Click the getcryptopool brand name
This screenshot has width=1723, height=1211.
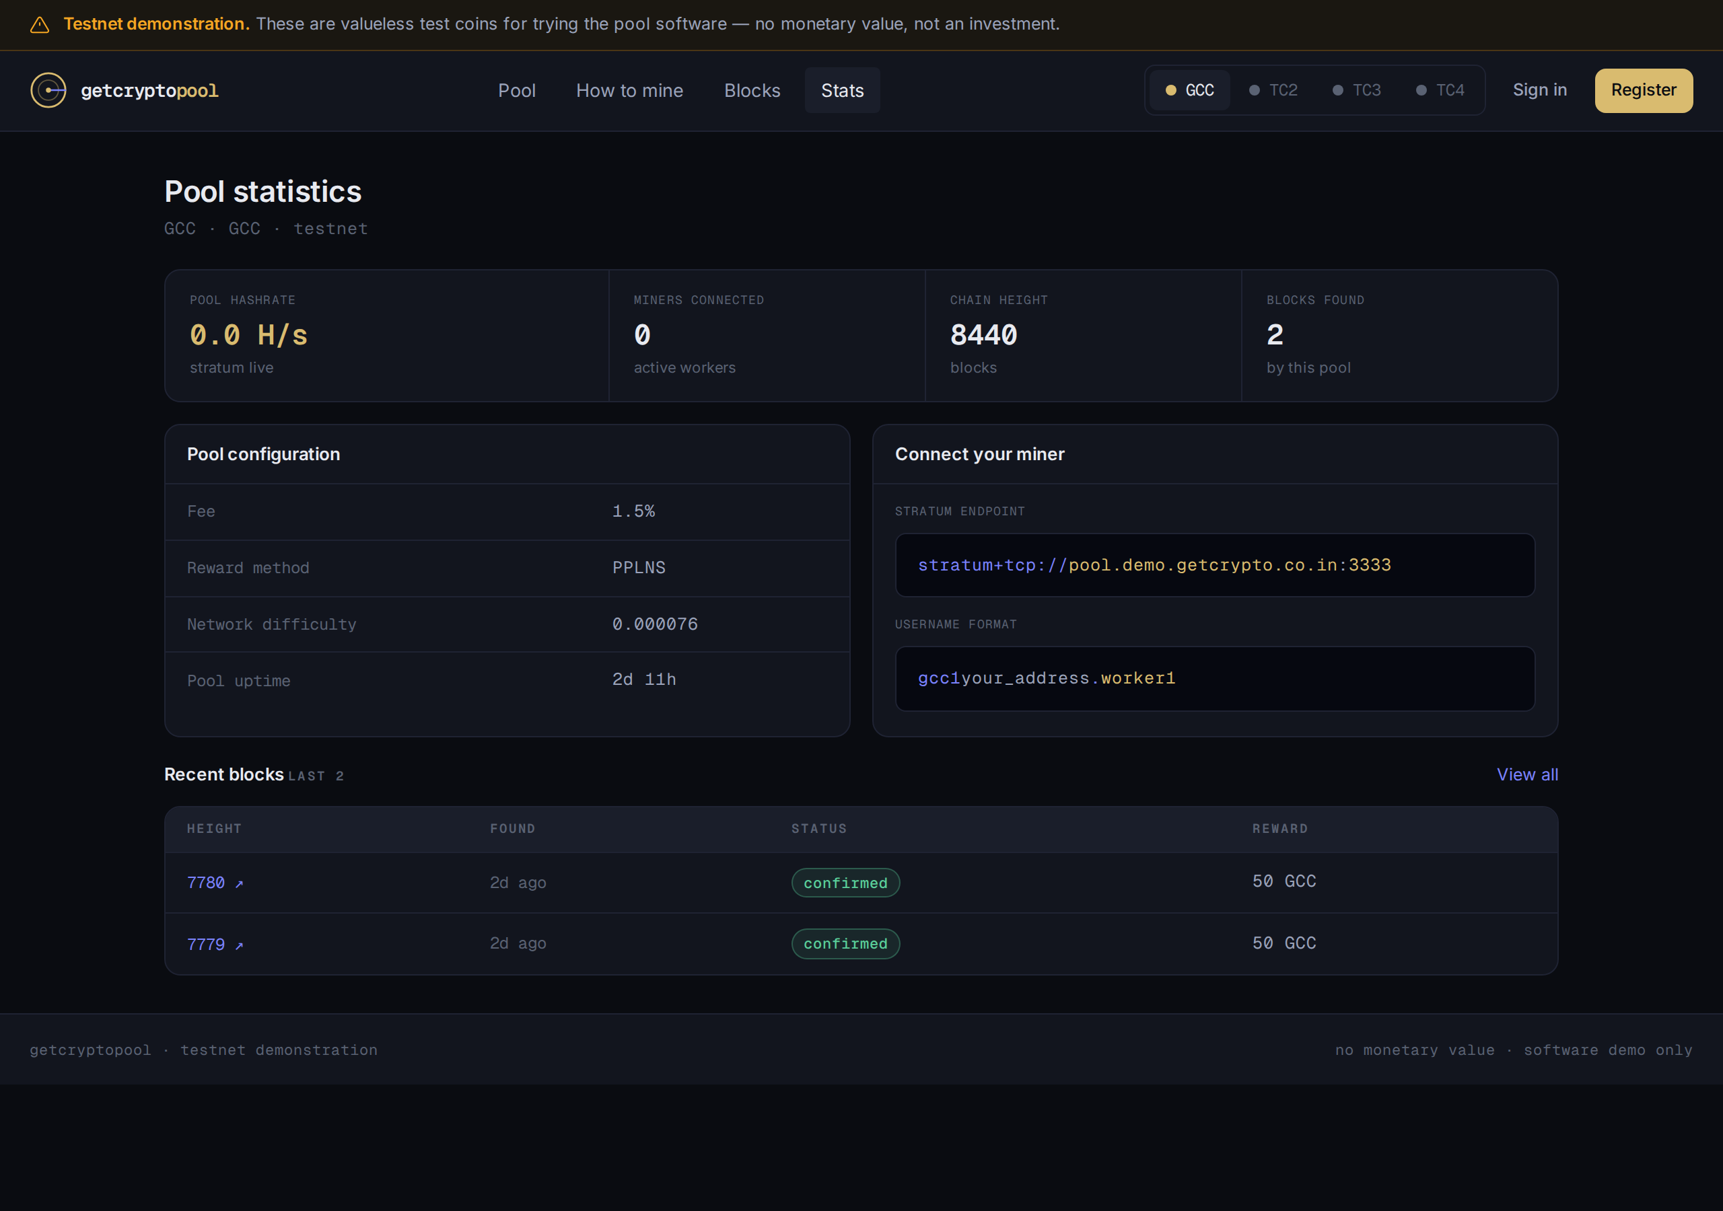[x=149, y=91]
